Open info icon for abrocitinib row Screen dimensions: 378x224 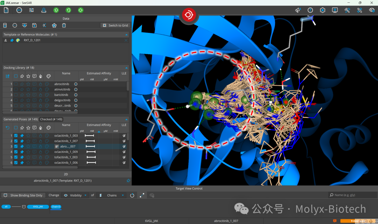click(x=76, y=84)
